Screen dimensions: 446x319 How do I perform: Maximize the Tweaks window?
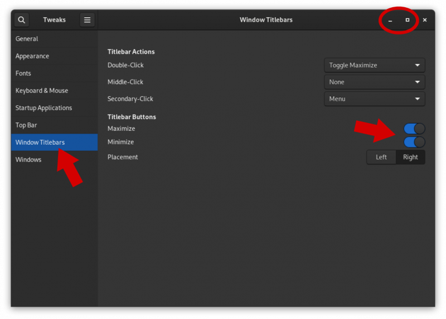408,20
